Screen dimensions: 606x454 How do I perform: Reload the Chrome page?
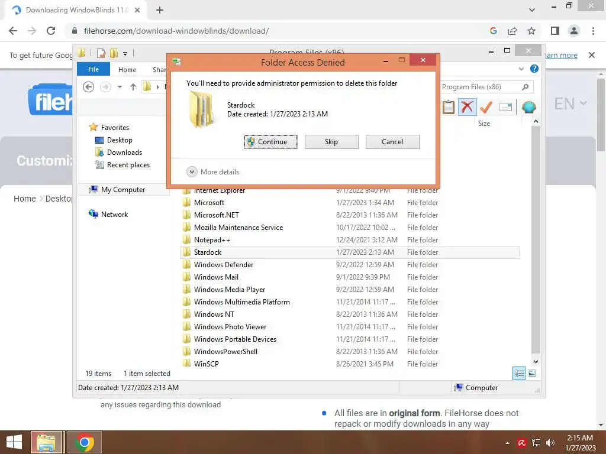coord(51,31)
